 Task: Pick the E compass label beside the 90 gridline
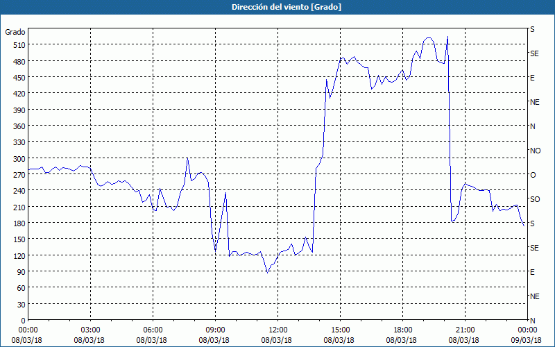[532, 272]
